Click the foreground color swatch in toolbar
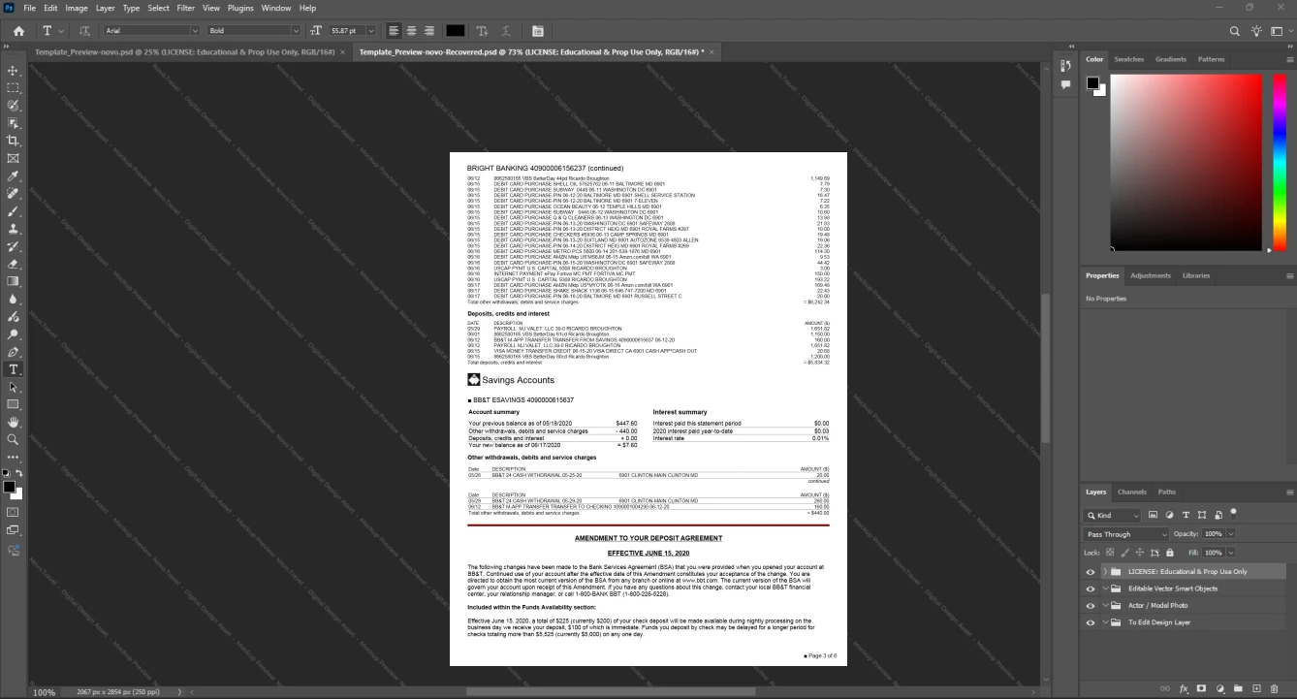The height and width of the screenshot is (699, 1297). click(x=9, y=487)
